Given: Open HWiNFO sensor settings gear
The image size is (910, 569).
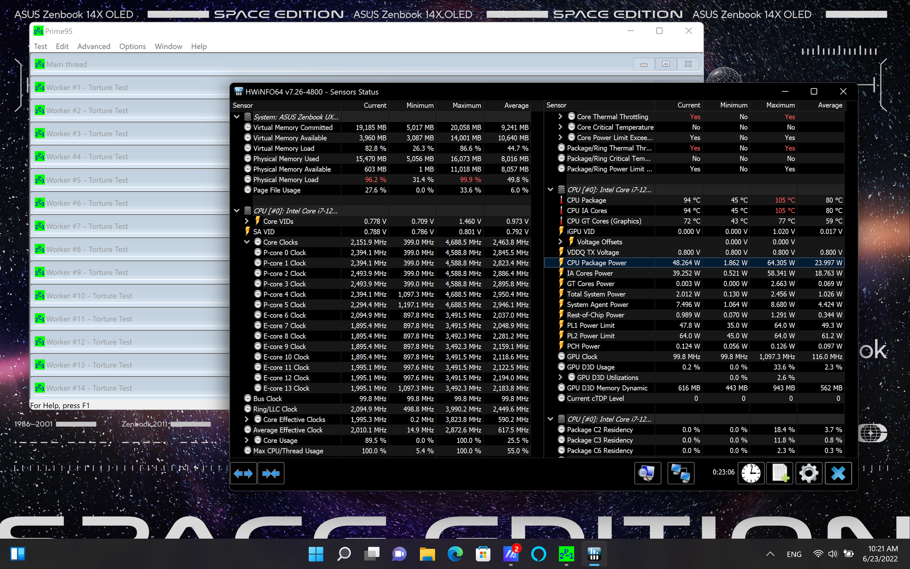Looking at the screenshot, I should coord(809,473).
